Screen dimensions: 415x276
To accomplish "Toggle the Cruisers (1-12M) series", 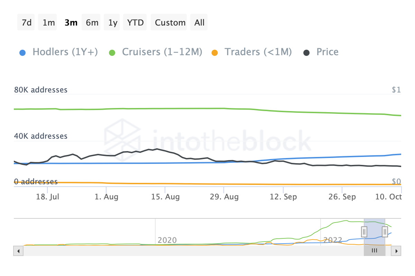I will click(x=162, y=52).
